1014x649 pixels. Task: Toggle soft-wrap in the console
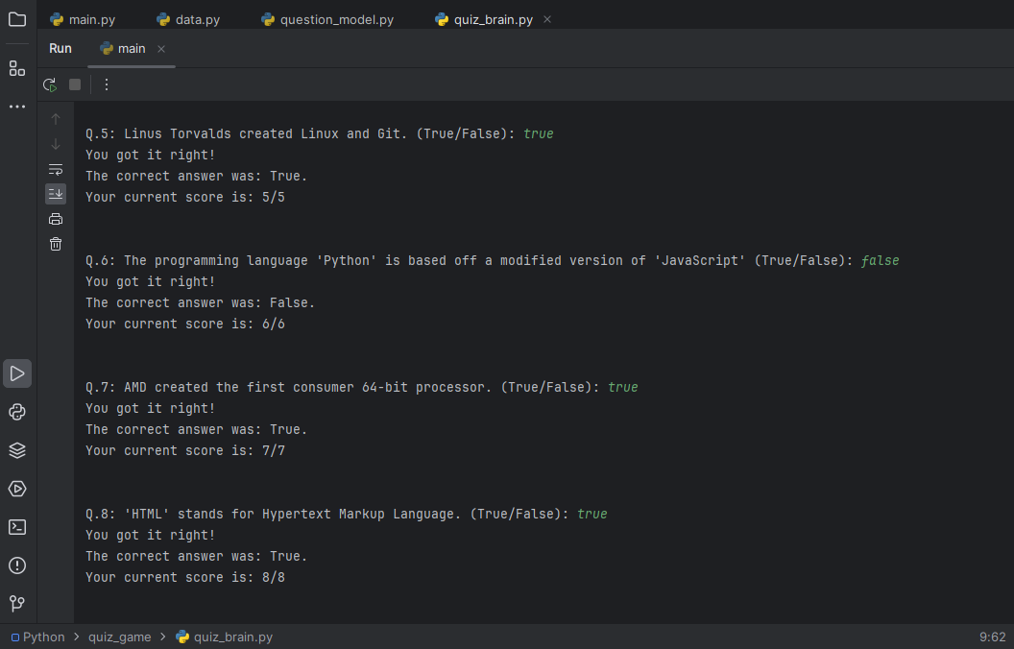tap(56, 169)
